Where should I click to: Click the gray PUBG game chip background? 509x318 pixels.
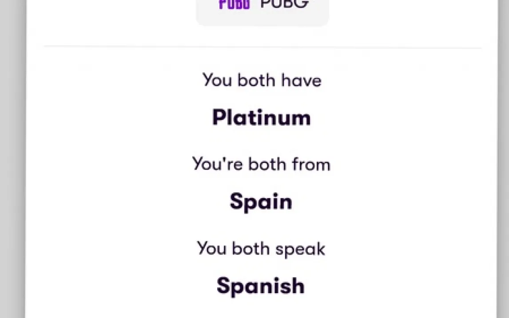[x=262, y=18]
